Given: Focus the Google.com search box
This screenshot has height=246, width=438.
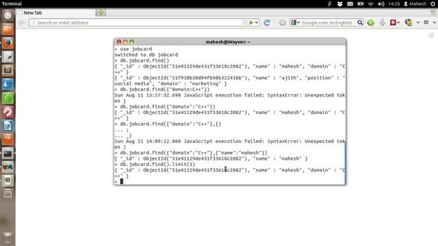Looking at the screenshot, I should pos(327,23).
